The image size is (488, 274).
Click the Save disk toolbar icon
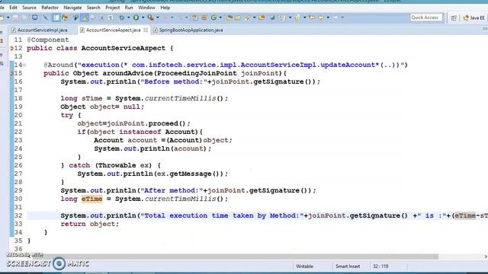tap(15, 18)
